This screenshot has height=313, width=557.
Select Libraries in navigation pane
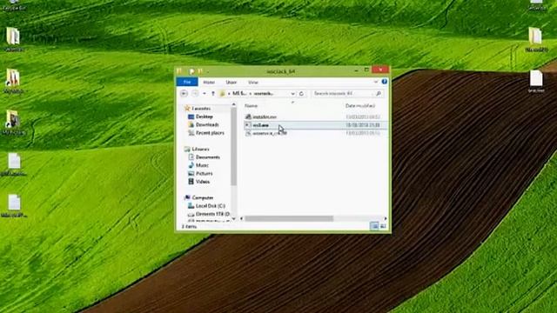[200, 149]
